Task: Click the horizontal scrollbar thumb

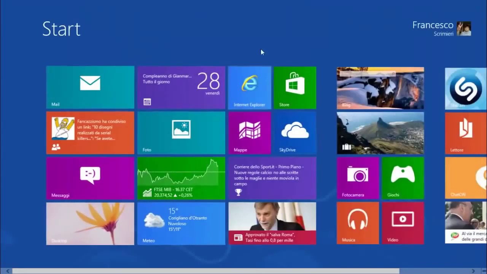Action: [206, 271]
